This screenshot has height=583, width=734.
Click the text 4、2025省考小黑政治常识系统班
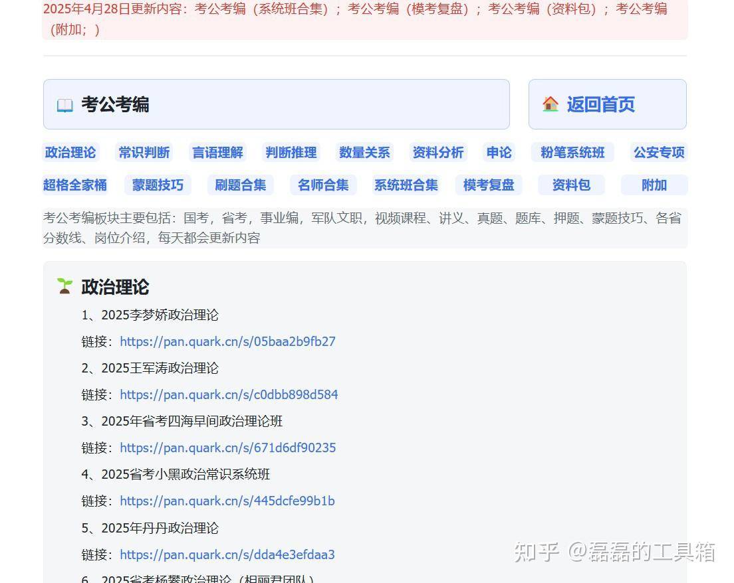tap(176, 475)
